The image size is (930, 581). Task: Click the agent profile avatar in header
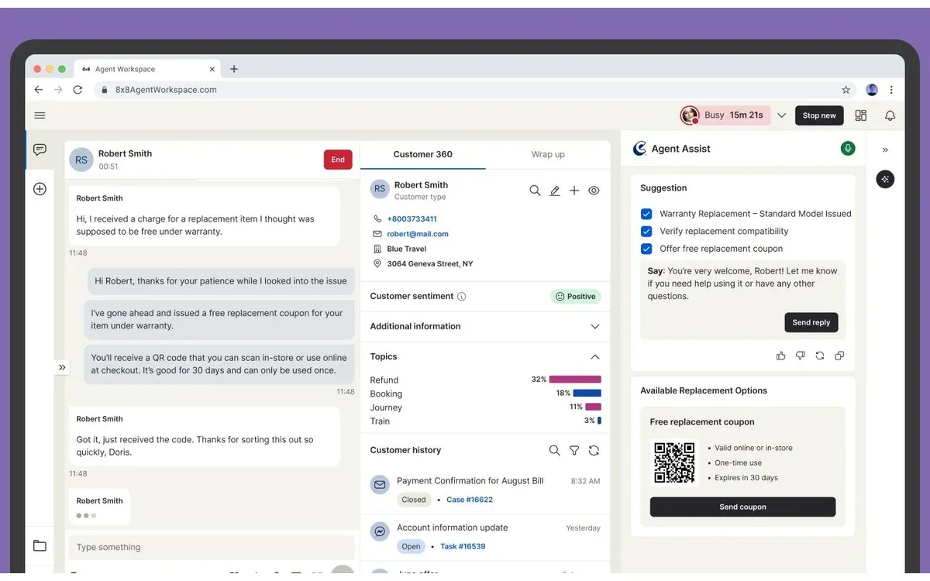[689, 115]
